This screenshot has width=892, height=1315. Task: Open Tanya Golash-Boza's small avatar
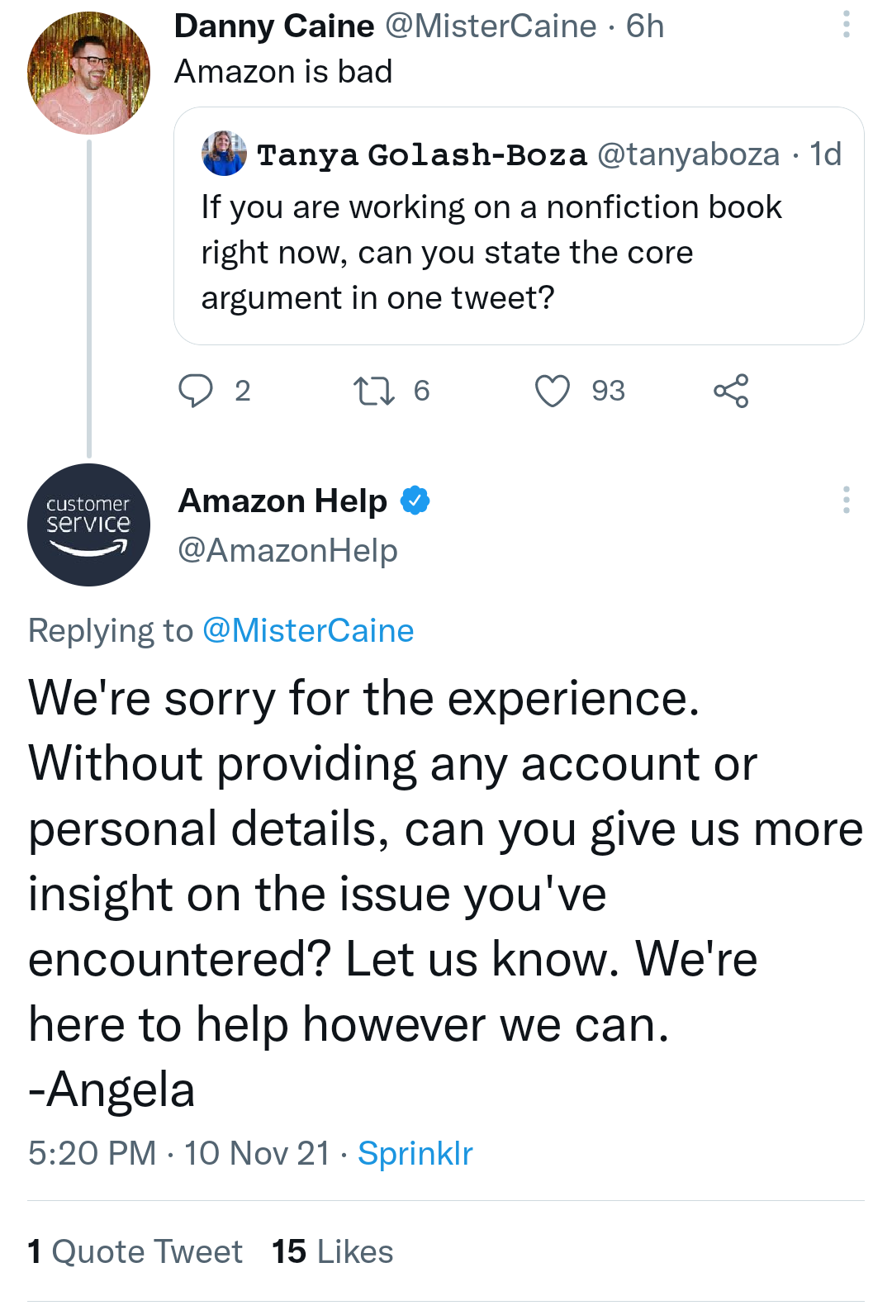coord(224,154)
